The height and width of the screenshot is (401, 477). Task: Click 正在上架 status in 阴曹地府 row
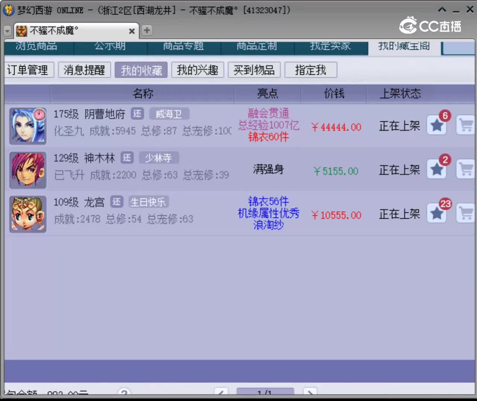coord(399,126)
